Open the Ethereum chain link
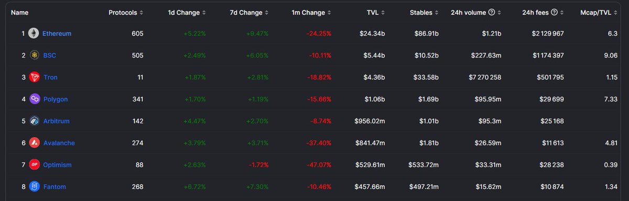This screenshot has height=201, width=629. 57,33
